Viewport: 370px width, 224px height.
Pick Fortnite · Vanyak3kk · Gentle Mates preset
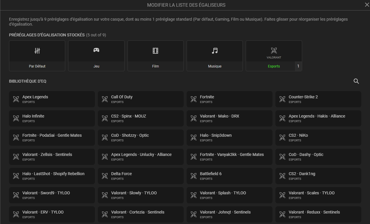tap(229, 157)
